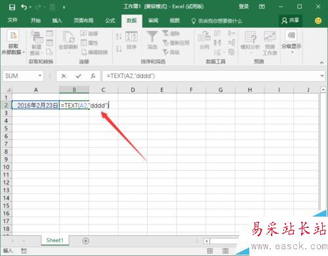The image size is (328, 256).
Task: Open the 获取外部数据 dropdown
Action: pyautogui.click(x=13, y=43)
